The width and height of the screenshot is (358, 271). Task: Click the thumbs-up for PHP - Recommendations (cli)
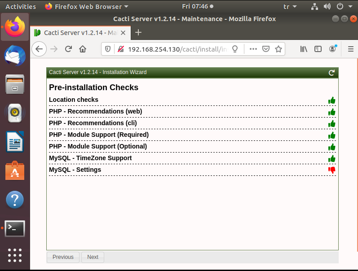pyautogui.click(x=332, y=123)
